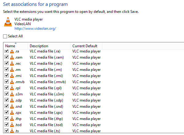This screenshot has height=135, width=184.
Task: Uncheck the .tod extension checkbox
Action: pos(6,124)
